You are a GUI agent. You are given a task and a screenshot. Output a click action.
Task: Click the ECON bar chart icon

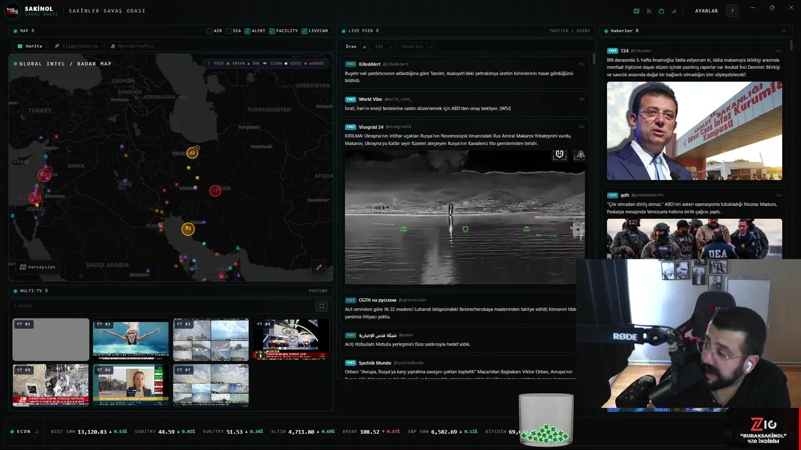[x=37, y=432]
